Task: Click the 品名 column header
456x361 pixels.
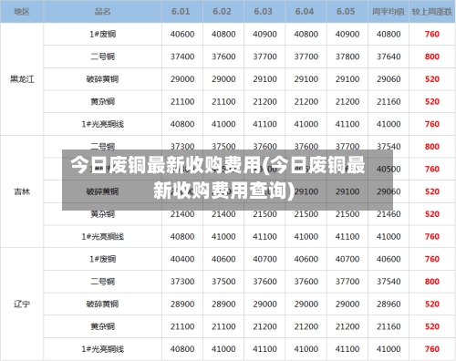Action: (102, 12)
